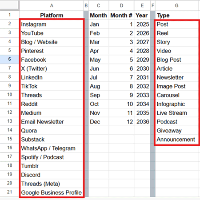Select row 1 header
Screen dimensions: 200x200
coord(9,15)
